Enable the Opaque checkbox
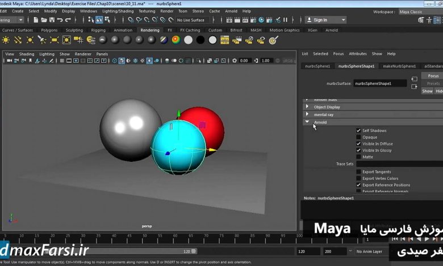Viewport: 443px width, 266px height. (x=358, y=137)
